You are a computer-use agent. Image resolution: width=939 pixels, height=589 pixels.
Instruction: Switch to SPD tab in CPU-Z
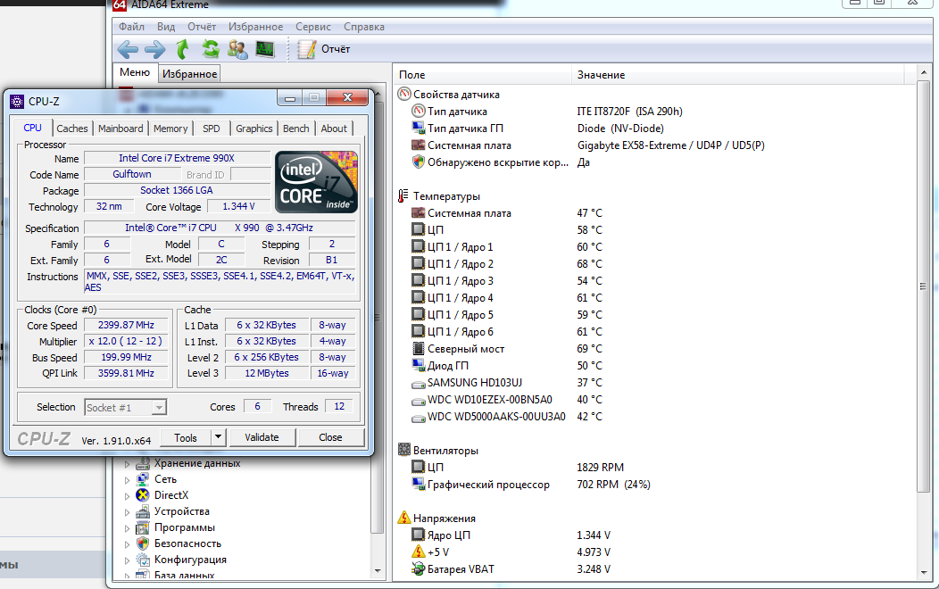click(211, 129)
